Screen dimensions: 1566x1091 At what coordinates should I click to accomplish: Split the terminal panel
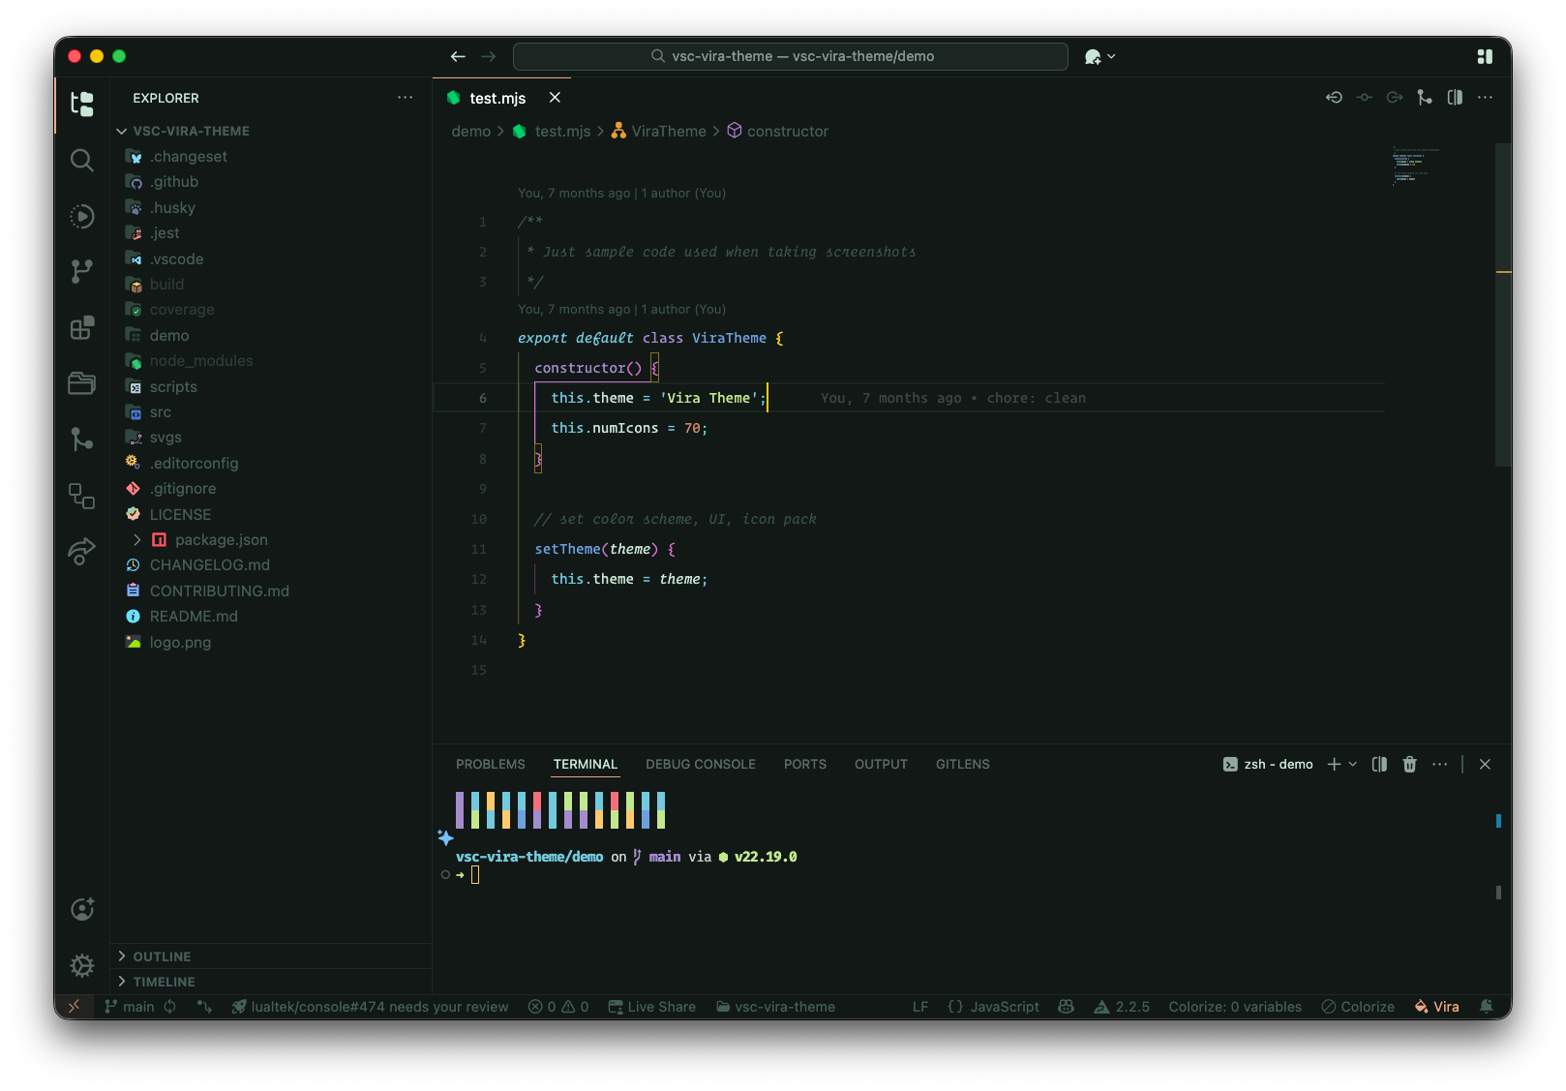1379,765
